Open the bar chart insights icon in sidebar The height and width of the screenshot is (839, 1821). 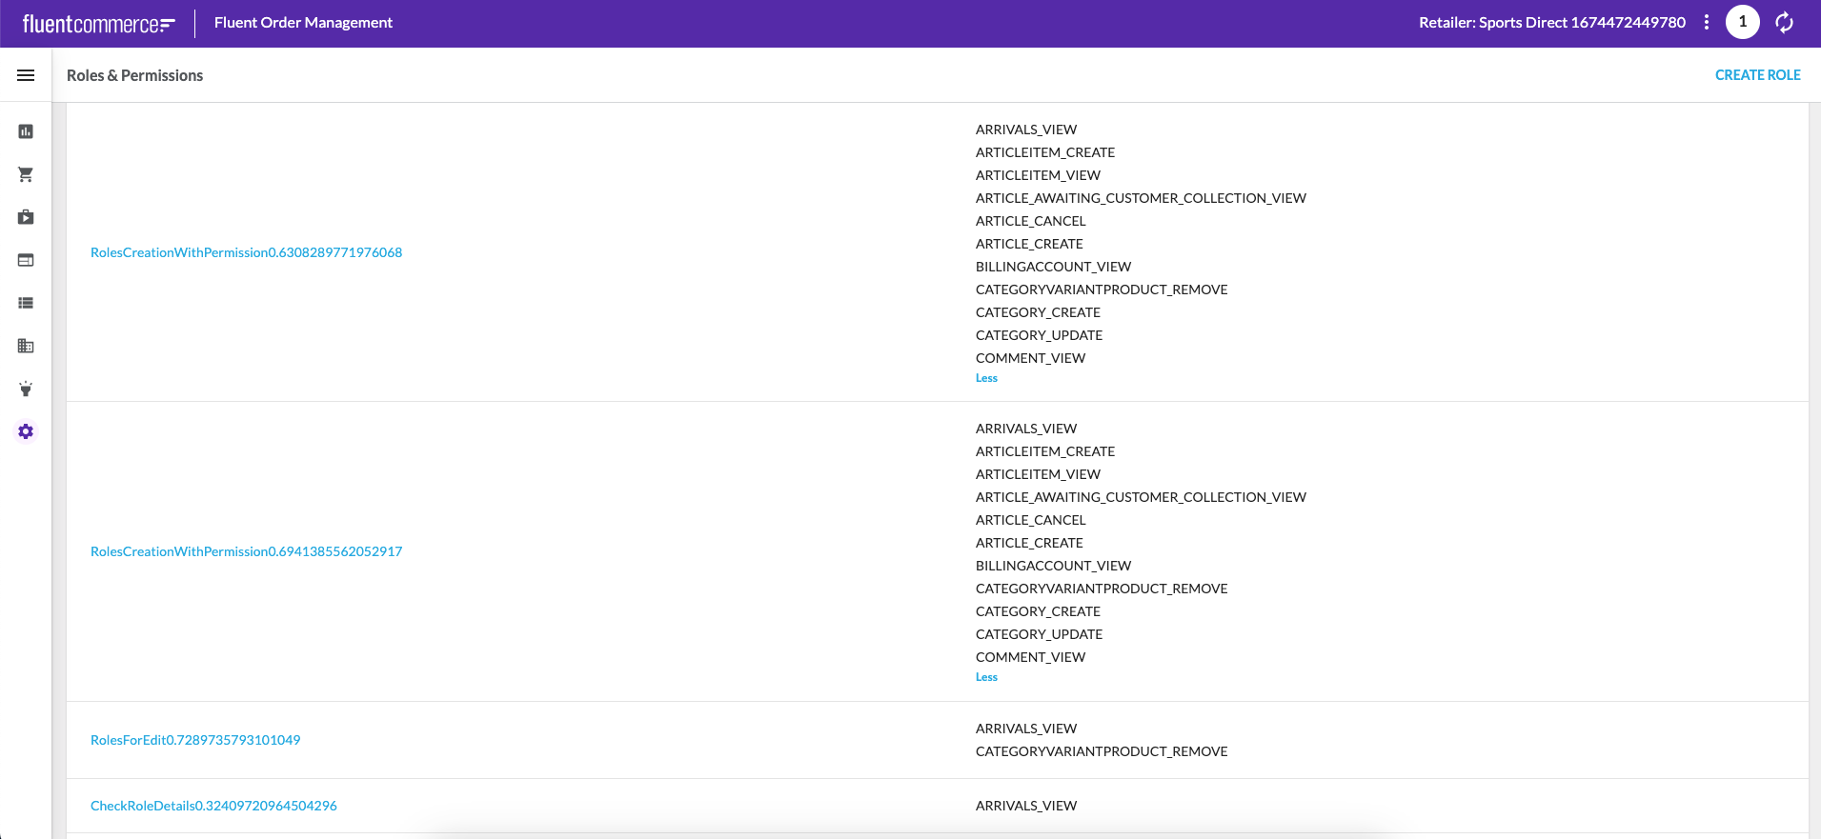point(26,131)
